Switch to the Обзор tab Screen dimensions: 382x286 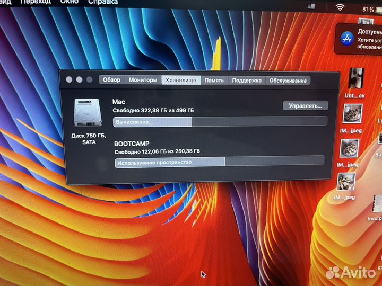(x=112, y=80)
